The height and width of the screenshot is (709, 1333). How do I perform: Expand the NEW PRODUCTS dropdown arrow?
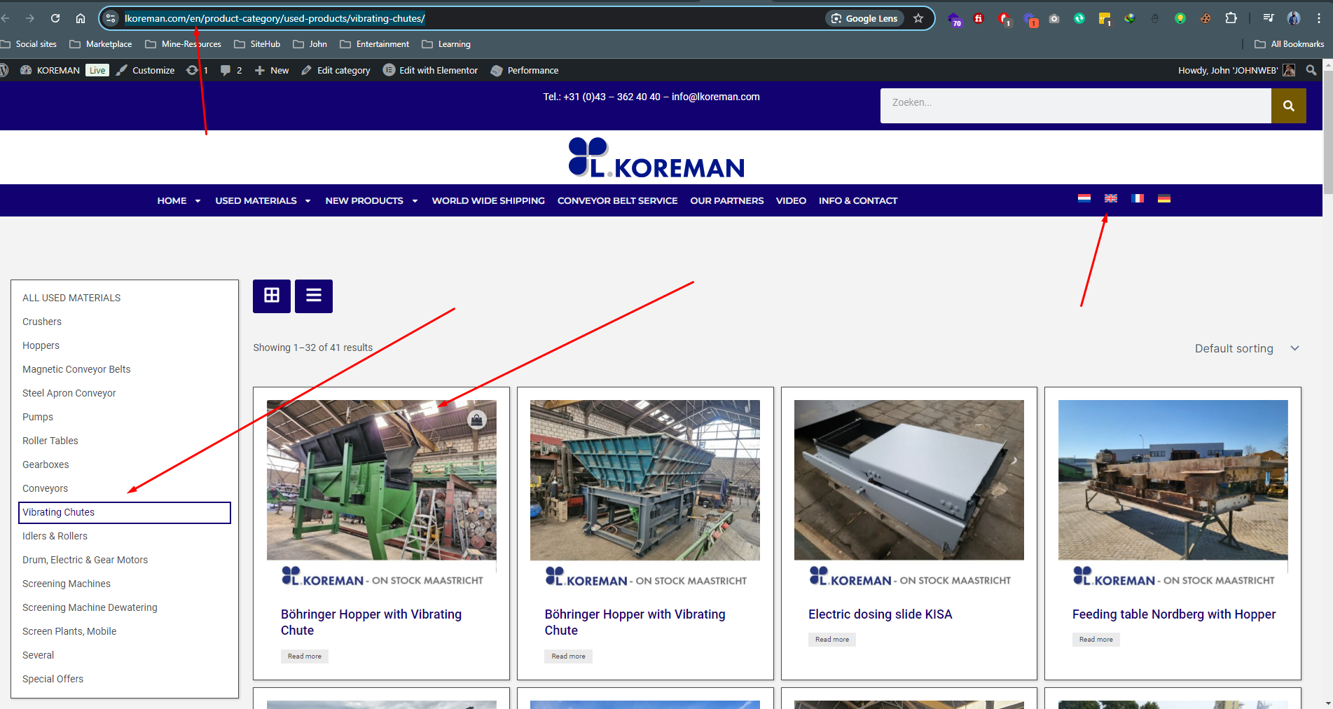[415, 201]
